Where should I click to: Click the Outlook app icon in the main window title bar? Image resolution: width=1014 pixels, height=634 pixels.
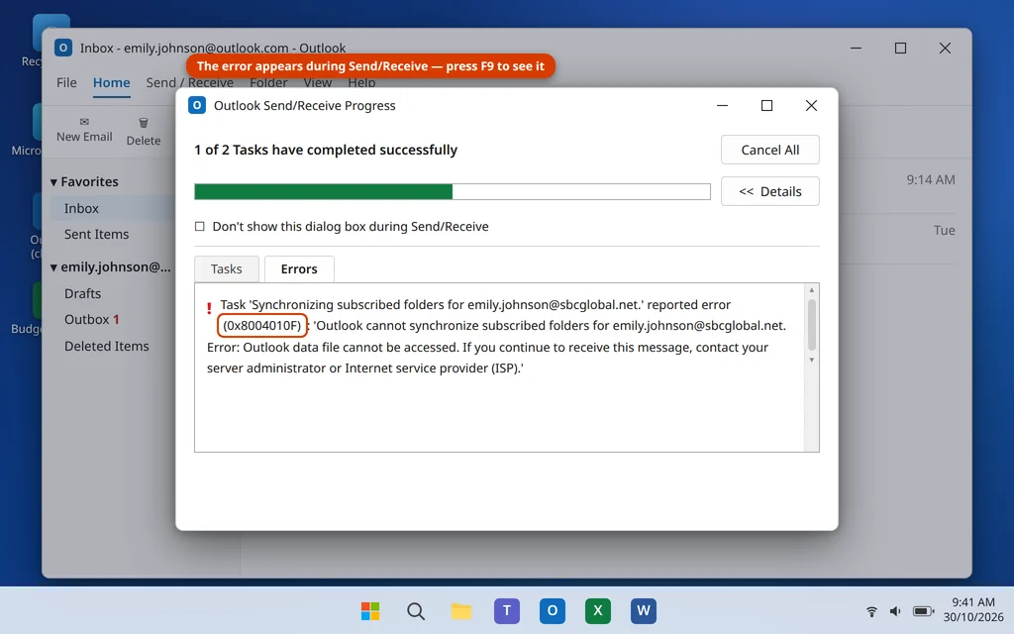click(x=62, y=48)
